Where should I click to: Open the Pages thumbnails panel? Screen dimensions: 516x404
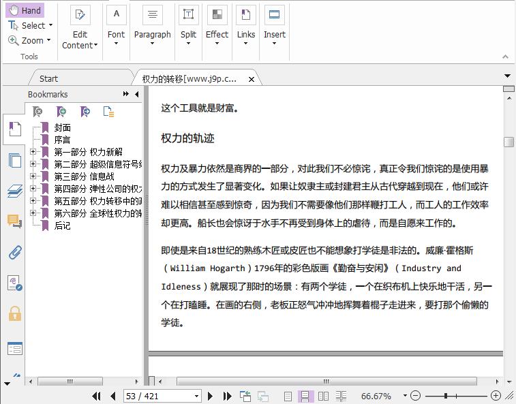[x=14, y=161]
